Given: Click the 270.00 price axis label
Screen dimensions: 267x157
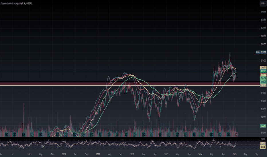Looking at the screenshot, I should [x=263, y=12].
